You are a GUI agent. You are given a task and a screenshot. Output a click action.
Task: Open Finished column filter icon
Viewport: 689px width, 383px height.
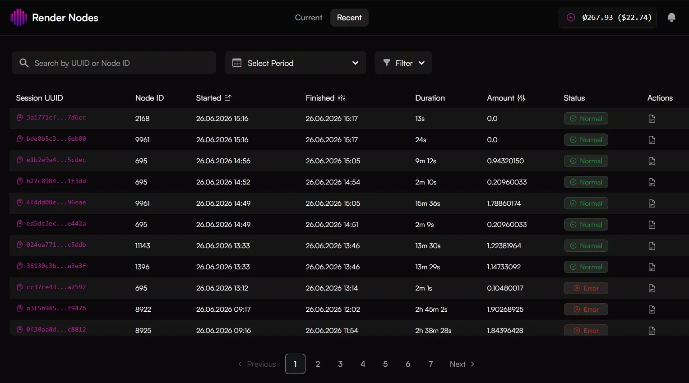tap(342, 98)
